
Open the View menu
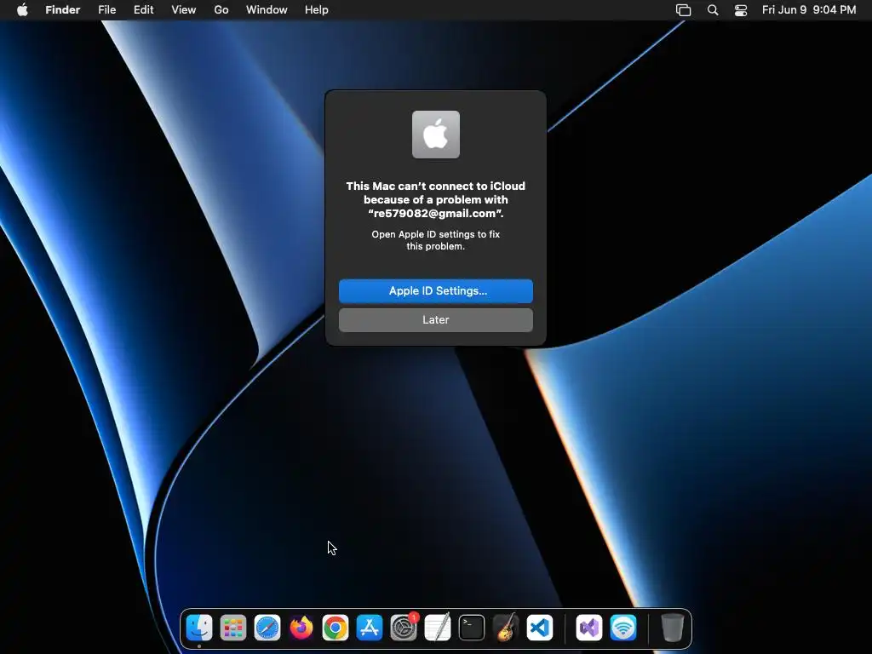click(x=184, y=10)
